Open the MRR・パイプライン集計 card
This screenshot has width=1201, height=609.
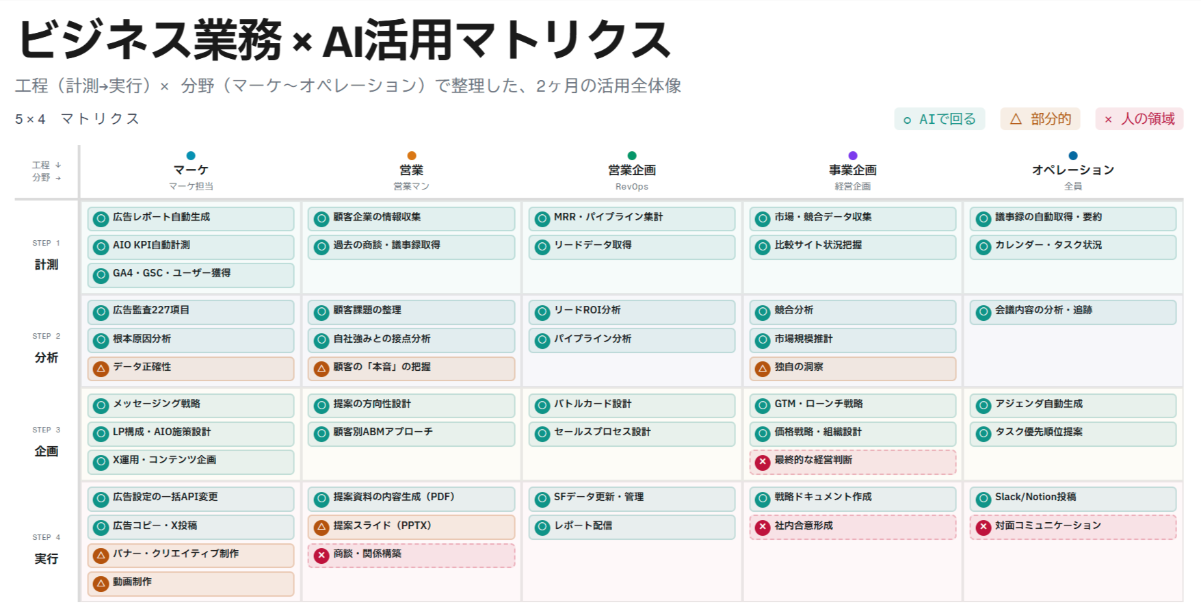click(x=631, y=219)
